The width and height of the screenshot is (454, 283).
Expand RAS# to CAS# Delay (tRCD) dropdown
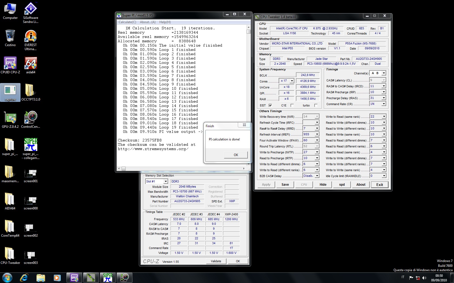point(384,86)
